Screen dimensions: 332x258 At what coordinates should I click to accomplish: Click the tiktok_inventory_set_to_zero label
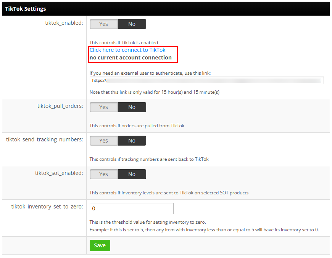pos(47,207)
